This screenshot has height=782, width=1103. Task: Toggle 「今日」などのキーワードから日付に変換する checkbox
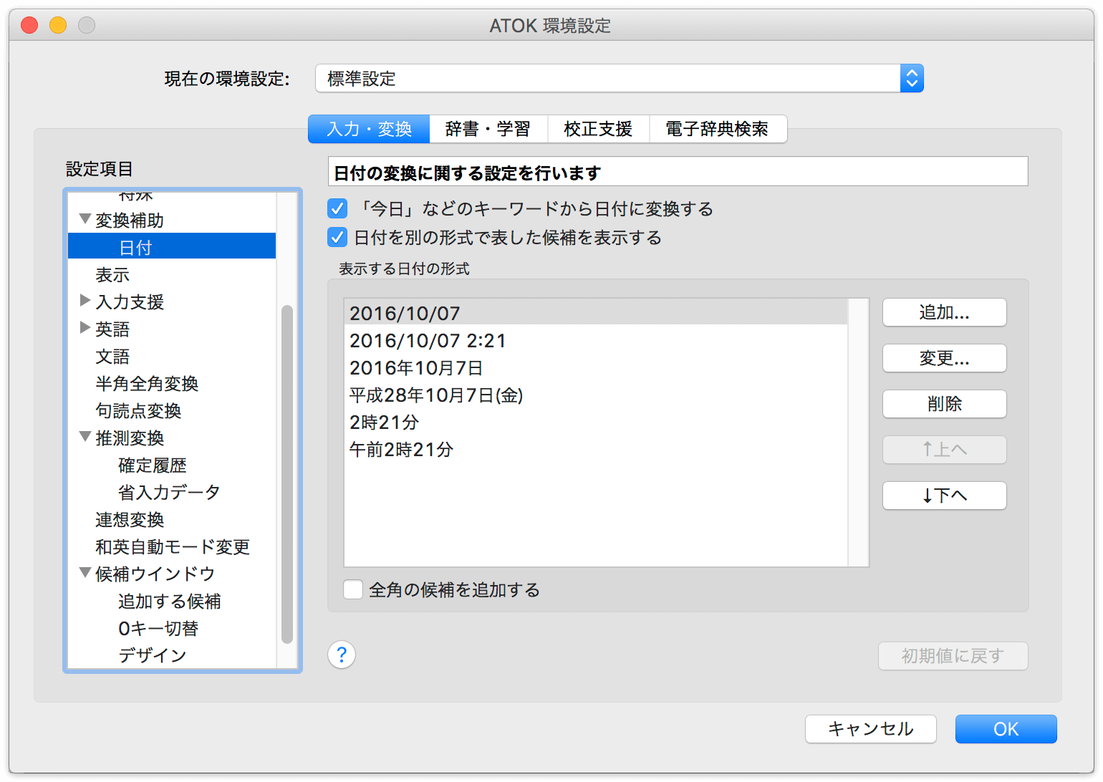tap(337, 208)
